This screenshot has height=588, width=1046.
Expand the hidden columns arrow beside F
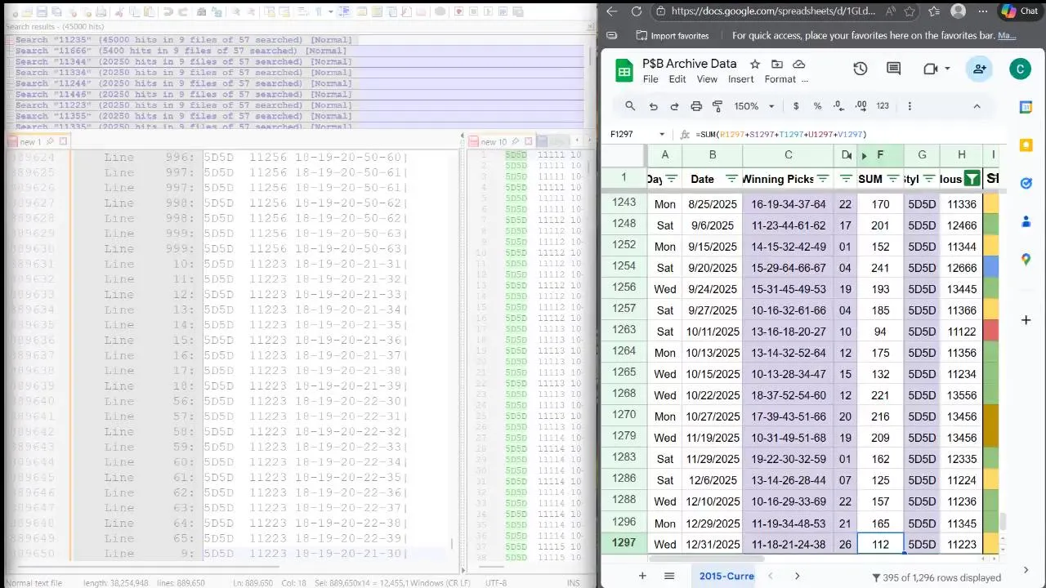point(864,156)
